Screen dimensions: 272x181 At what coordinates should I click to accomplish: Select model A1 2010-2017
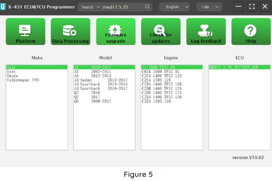[x=104, y=67]
